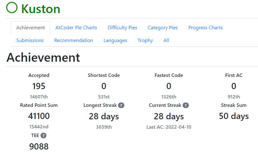Image resolution: width=258 pixels, height=157 pixels.
Task: Click the Accepted count 195
Action: point(39,86)
